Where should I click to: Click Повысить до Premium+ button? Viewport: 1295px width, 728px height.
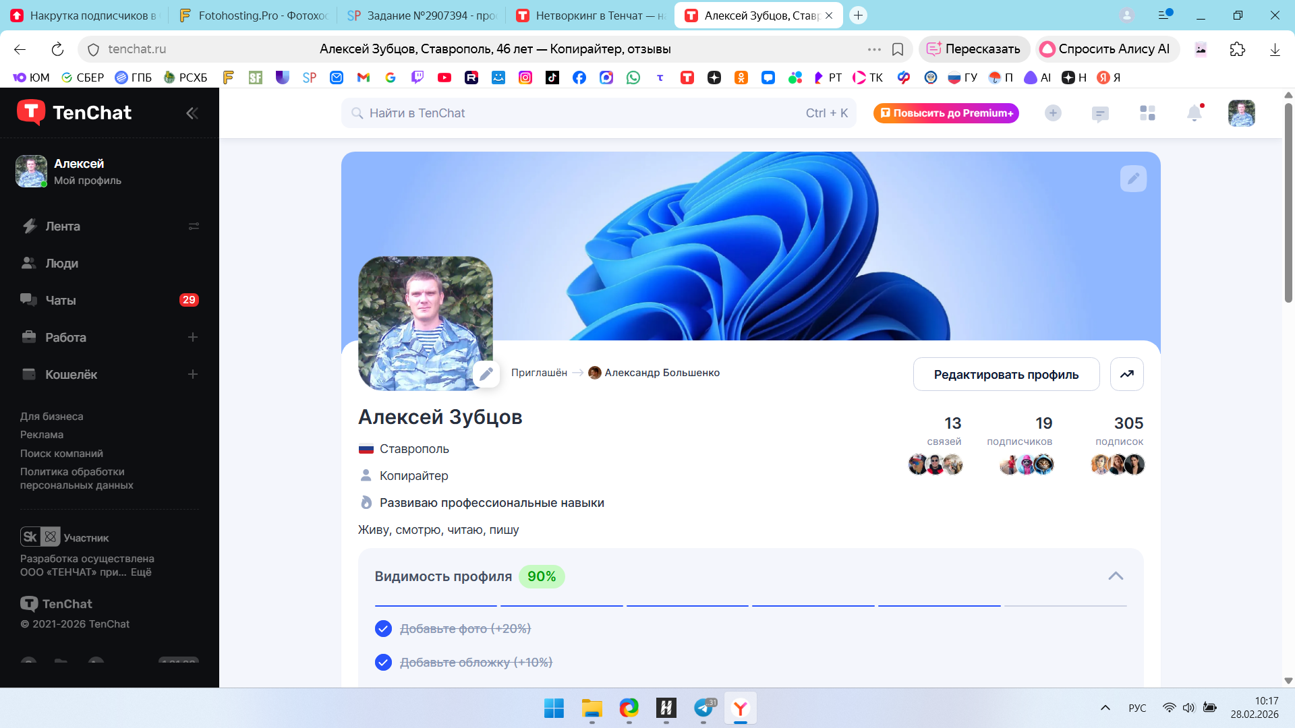[946, 113]
